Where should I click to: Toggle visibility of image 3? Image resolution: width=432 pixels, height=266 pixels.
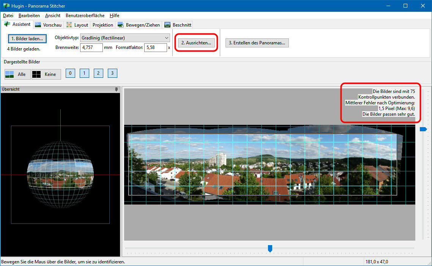tap(112, 73)
